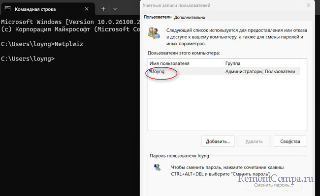Screen dimensions: 320x196
Task: Click the Command Prompt tab icon
Action: tap(7, 9)
